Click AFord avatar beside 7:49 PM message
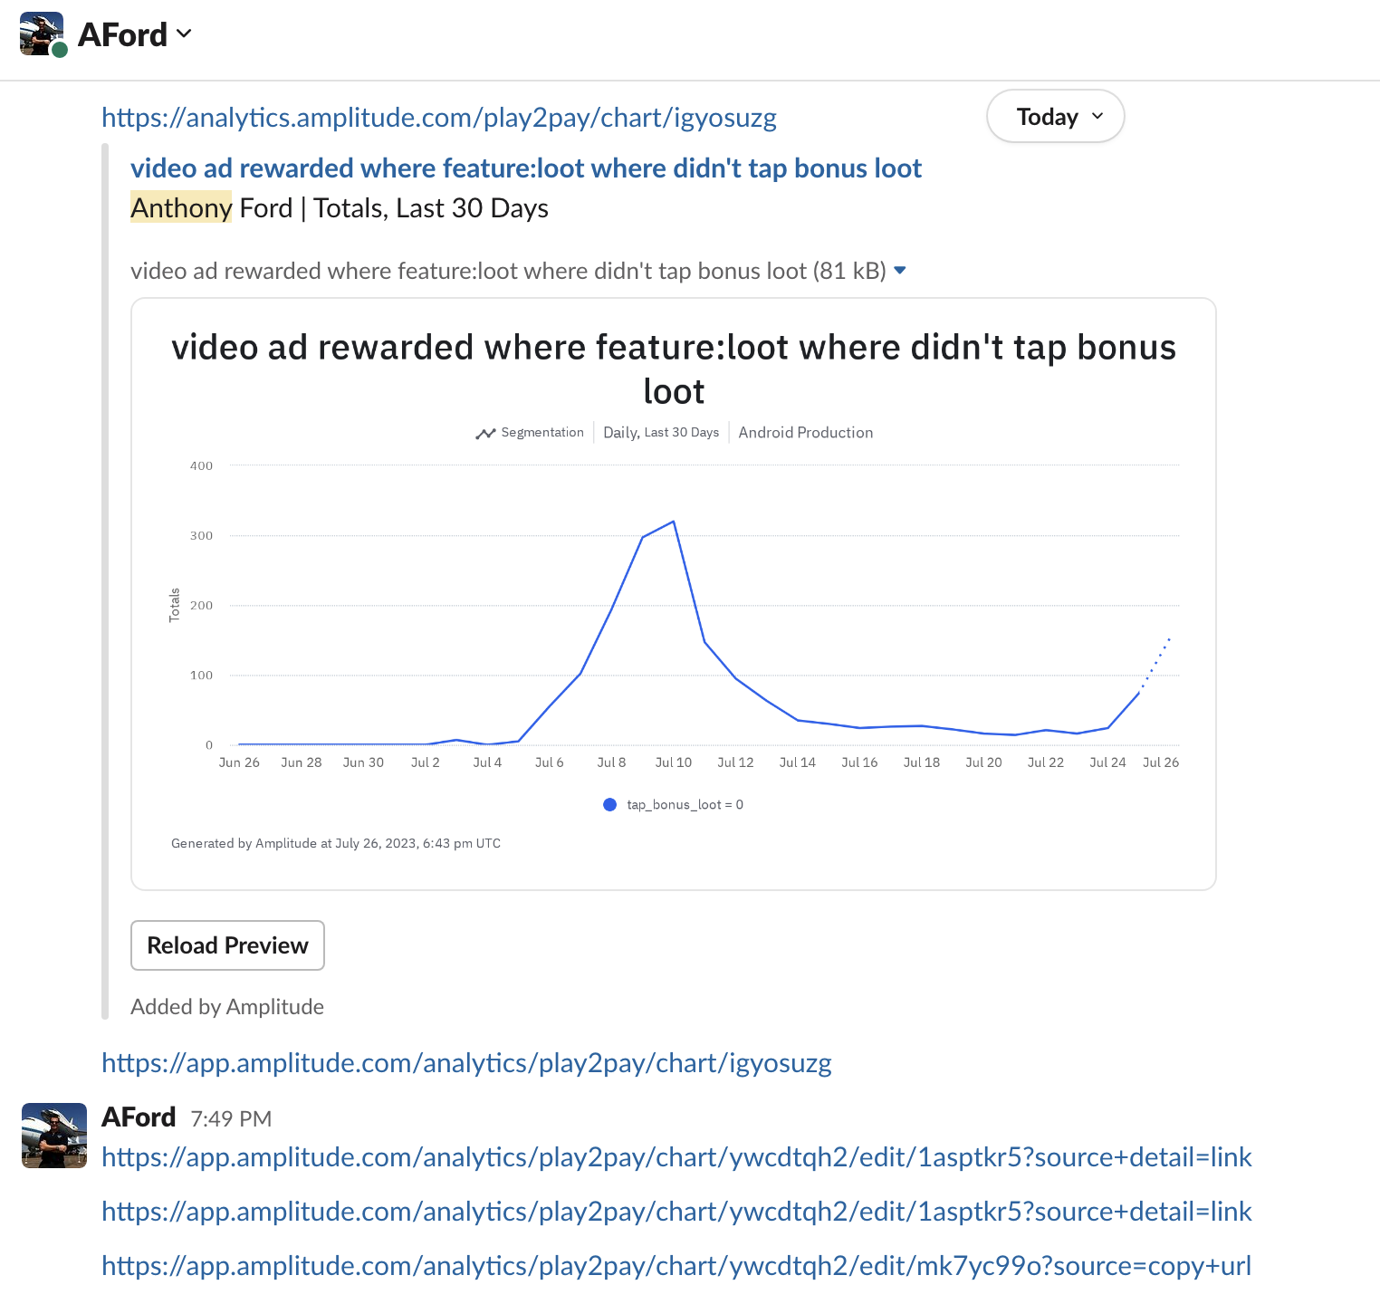The image size is (1380, 1304). (54, 1136)
